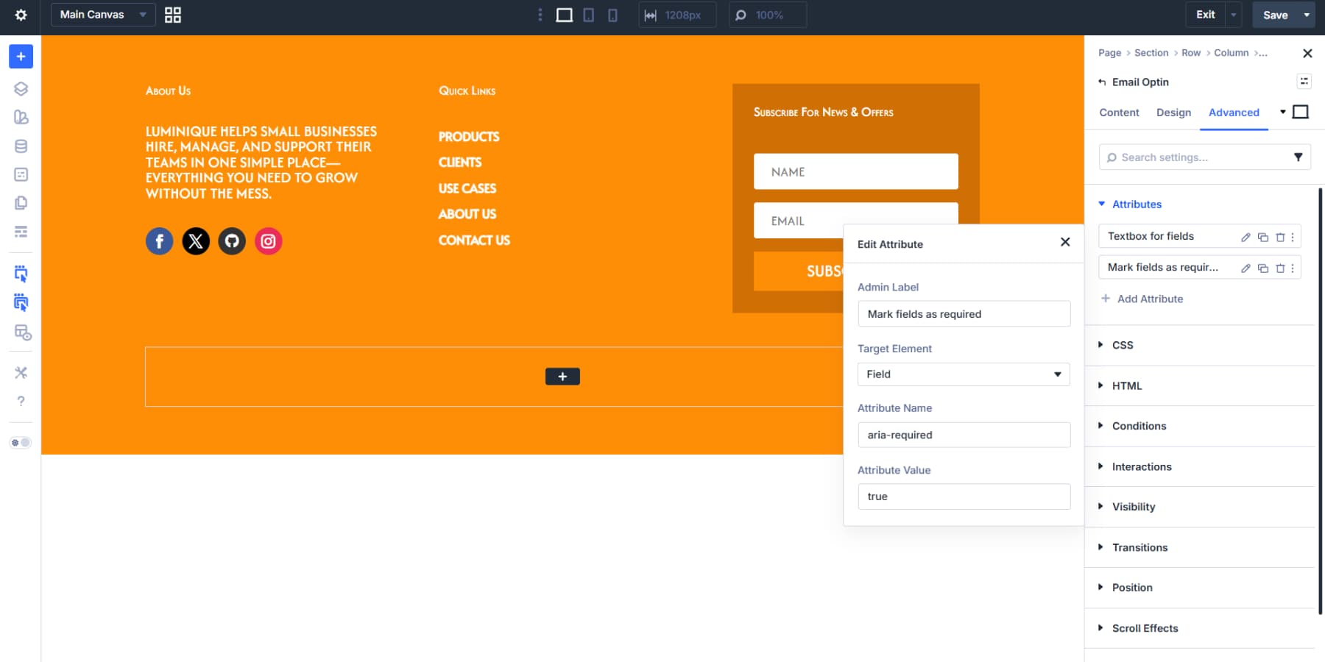The image size is (1325, 662).
Task: Click the Help question mark icon
Action: click(x=21, y=401)
